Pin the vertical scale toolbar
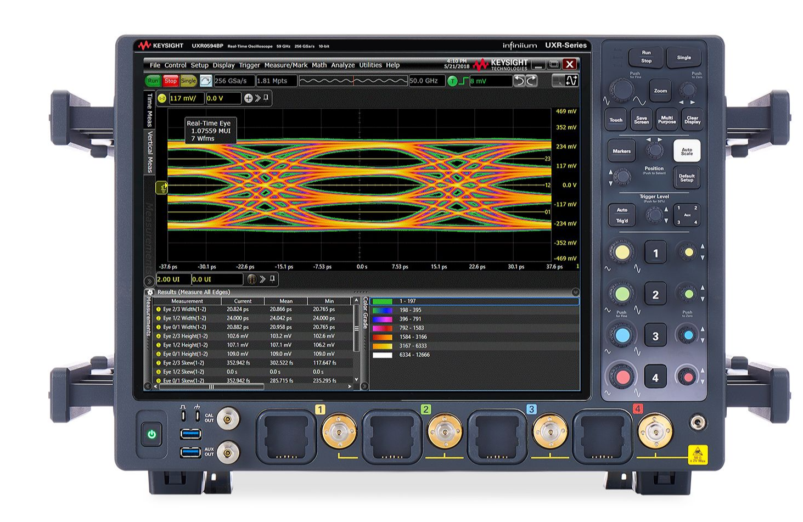This screenshot has width=803, height=522. pos(266,98)
